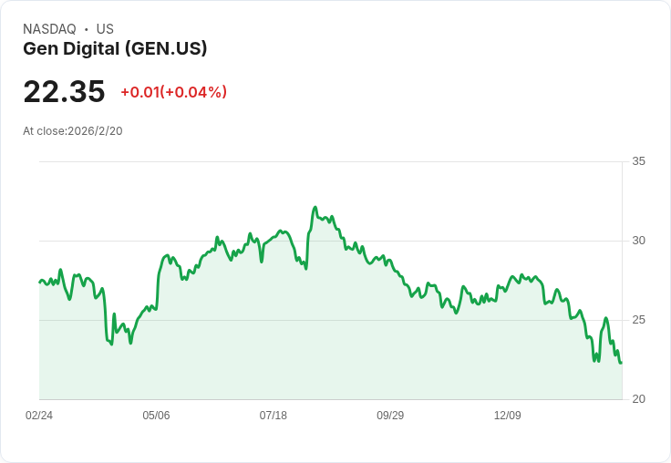Viewport: 671px width, 463px height.
Task: Click the 20 value on y-axis
Action: tap(638, 399)
